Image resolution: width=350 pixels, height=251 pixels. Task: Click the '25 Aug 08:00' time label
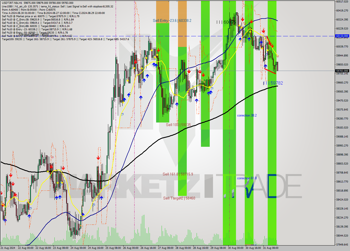(113, 248)
